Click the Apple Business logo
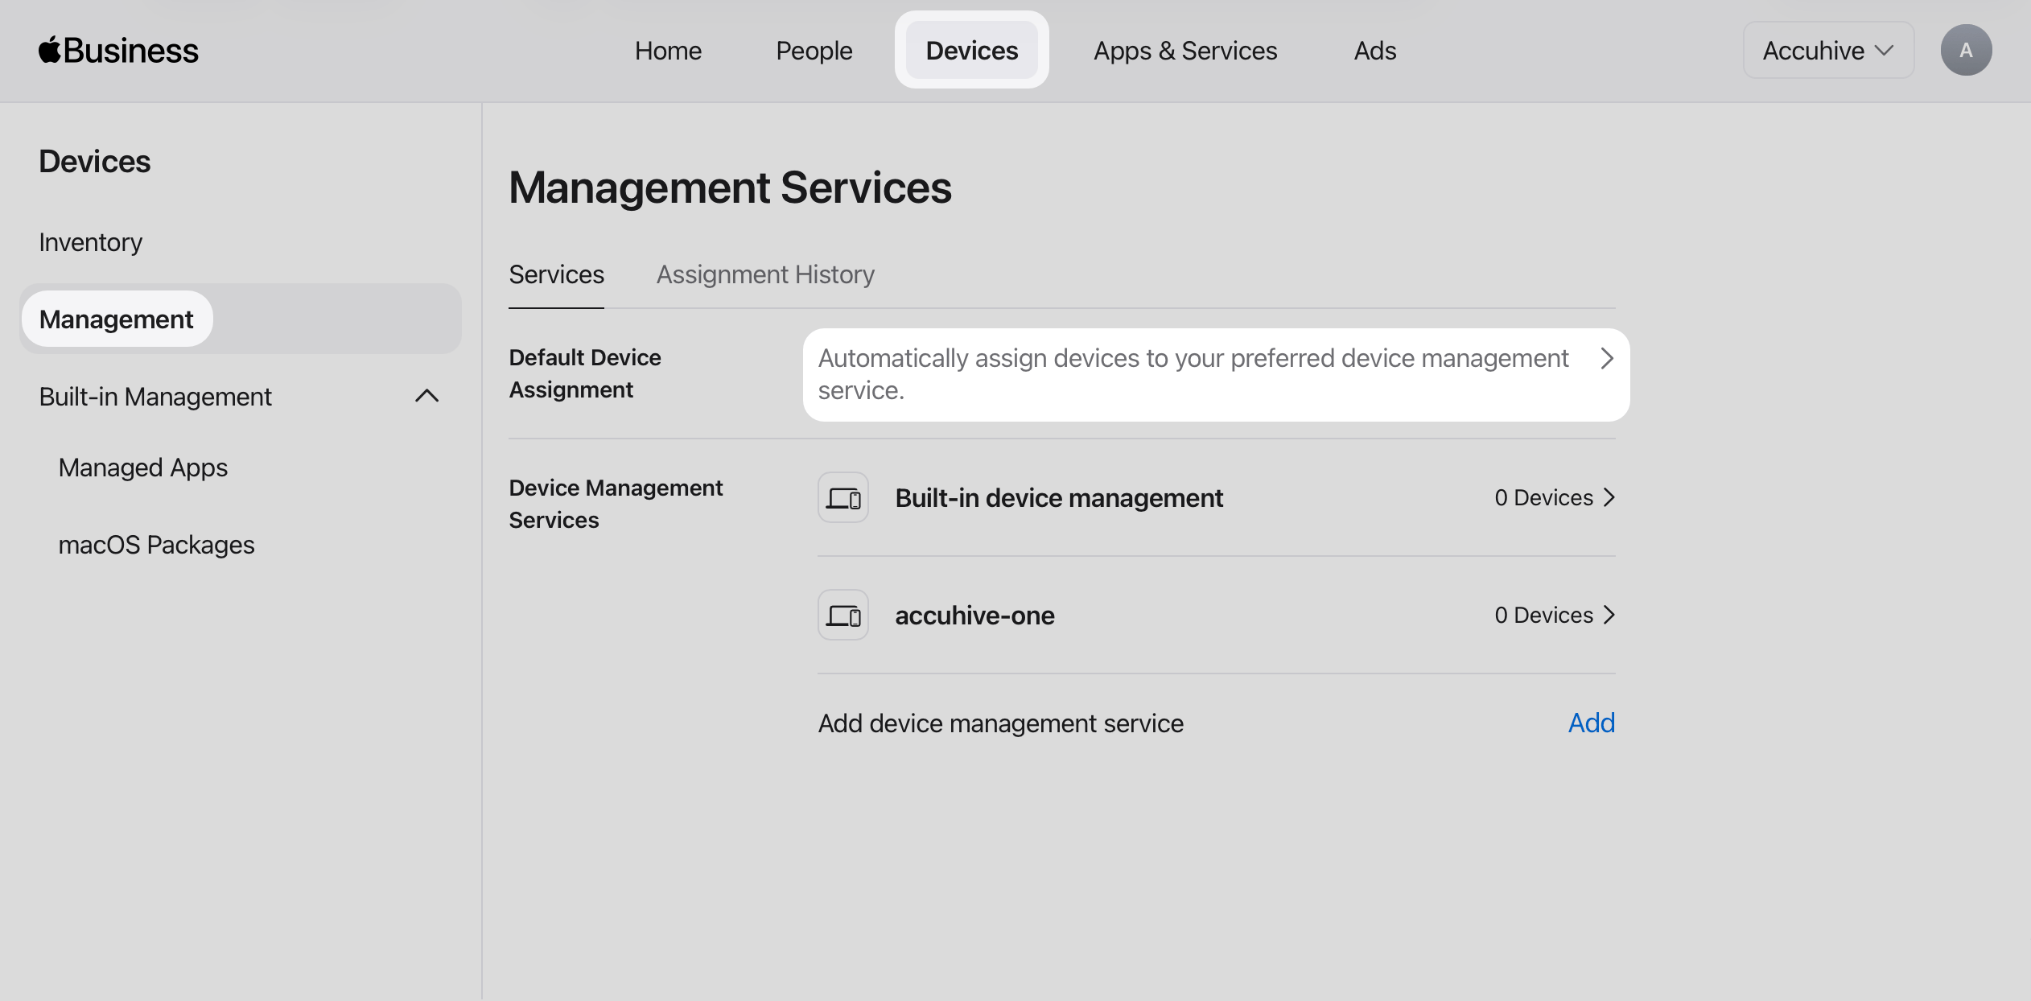The width and height of the screenshot is (2031, 1001). tap(118, 51)
